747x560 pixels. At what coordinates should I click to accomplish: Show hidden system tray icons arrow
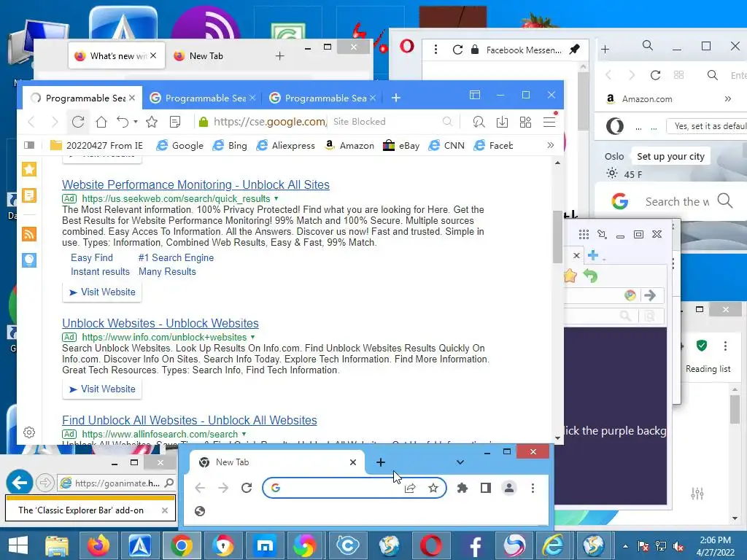625,545
